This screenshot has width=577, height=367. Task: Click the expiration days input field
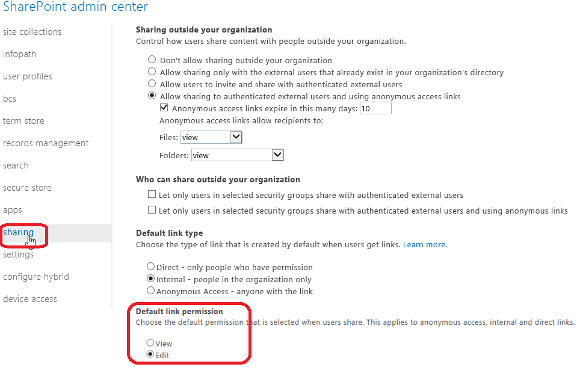click(375, 108)
